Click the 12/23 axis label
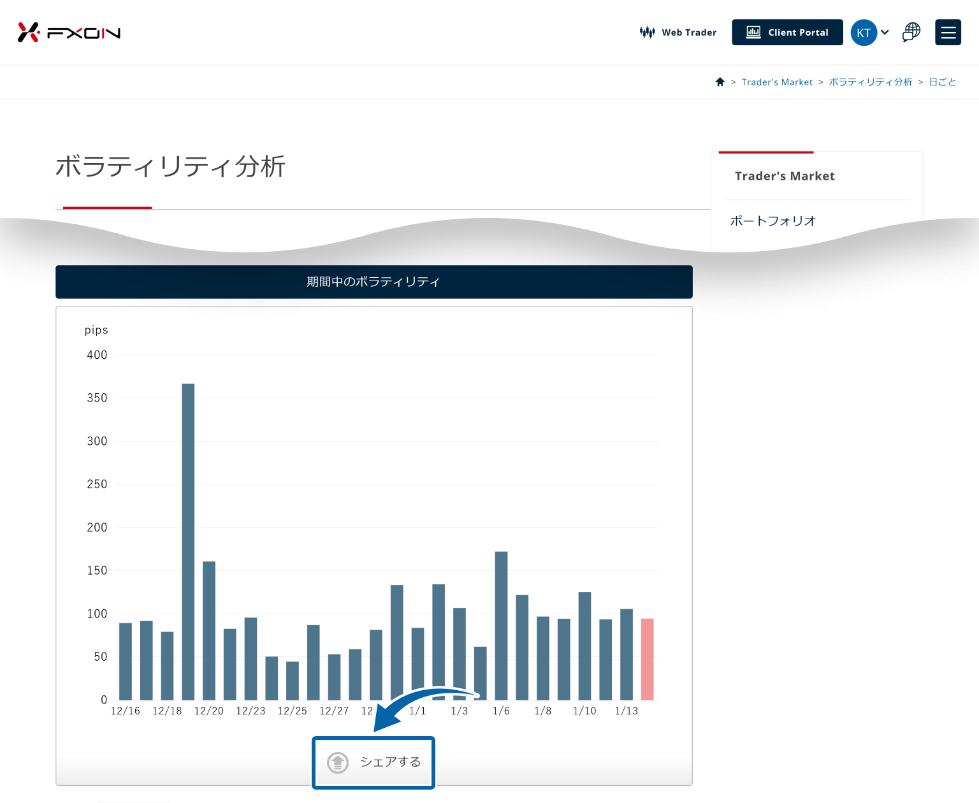The image size is (979, 803). pyautogui.click(x=250, y=711)
